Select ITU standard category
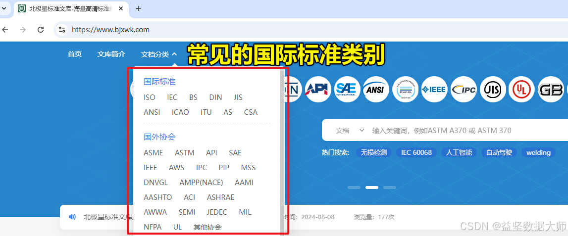The width and height of the screenshot is (568, 236). 206,112
